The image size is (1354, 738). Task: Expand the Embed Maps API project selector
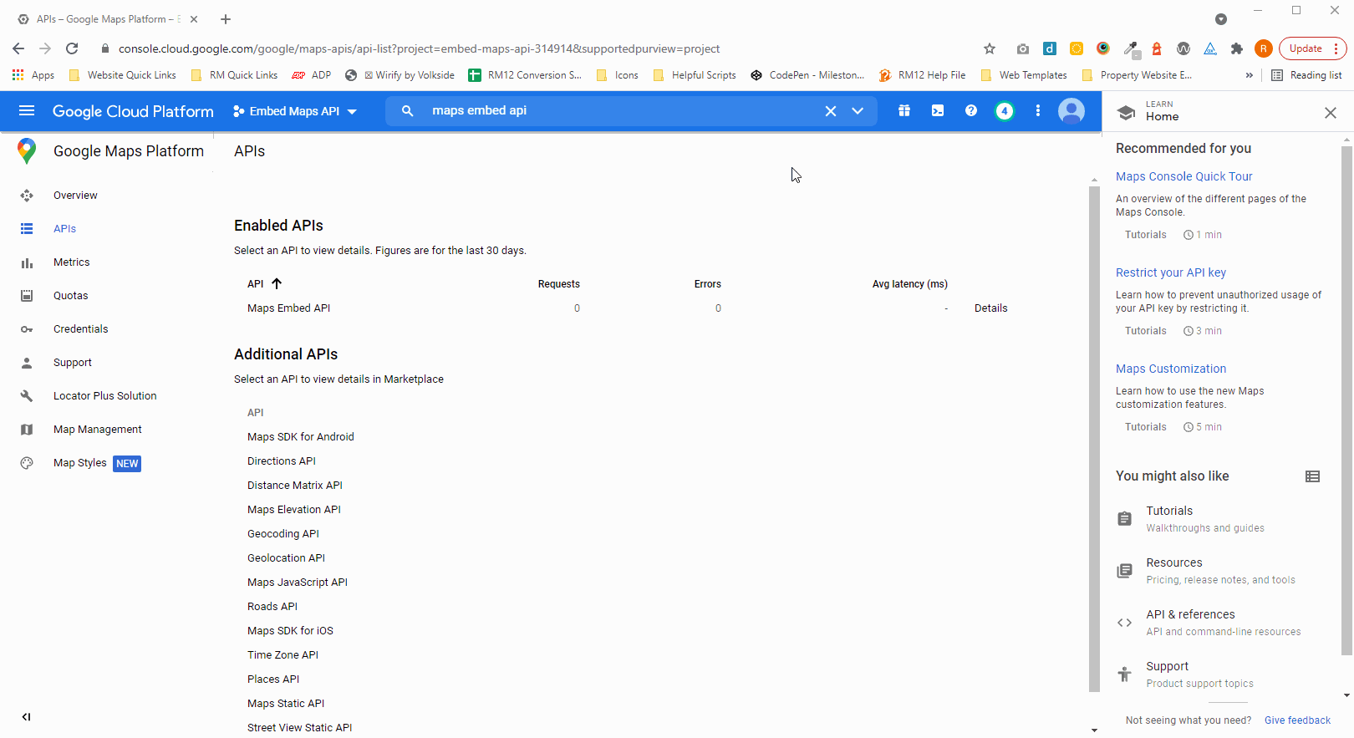click(295, 111)
